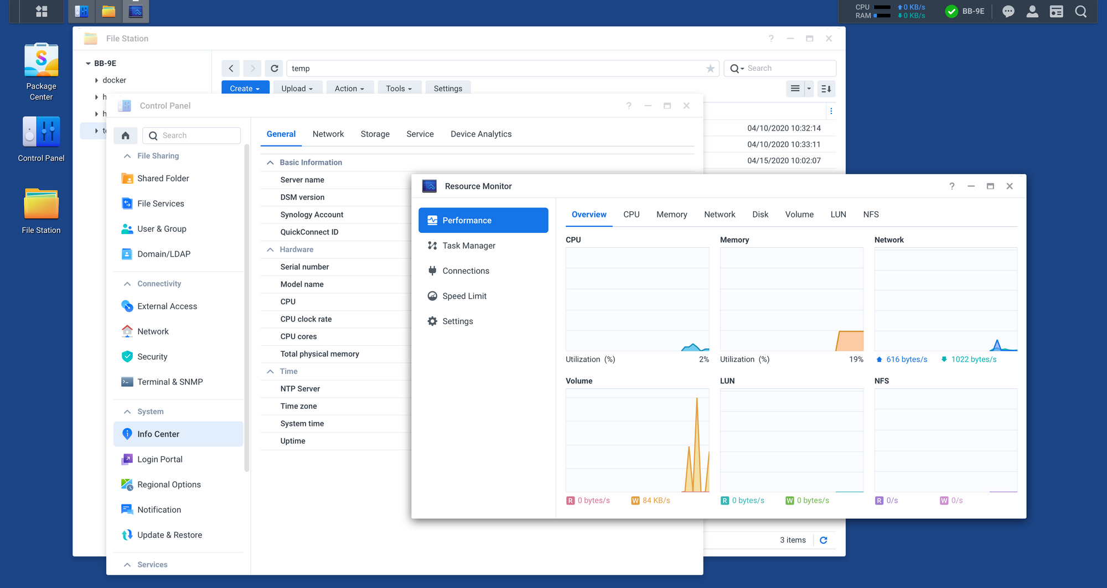Switch to Device Analytics tab
This screenshot has height=588, width=1107.
coord(481,134)
